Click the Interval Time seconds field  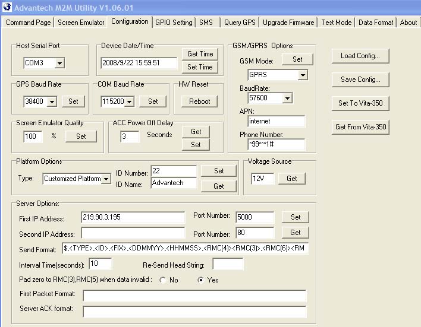pos(100,263)
